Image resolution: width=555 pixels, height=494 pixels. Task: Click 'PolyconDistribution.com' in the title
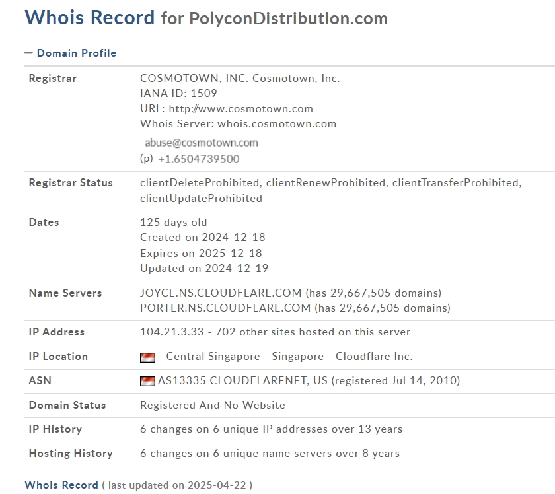289,18
